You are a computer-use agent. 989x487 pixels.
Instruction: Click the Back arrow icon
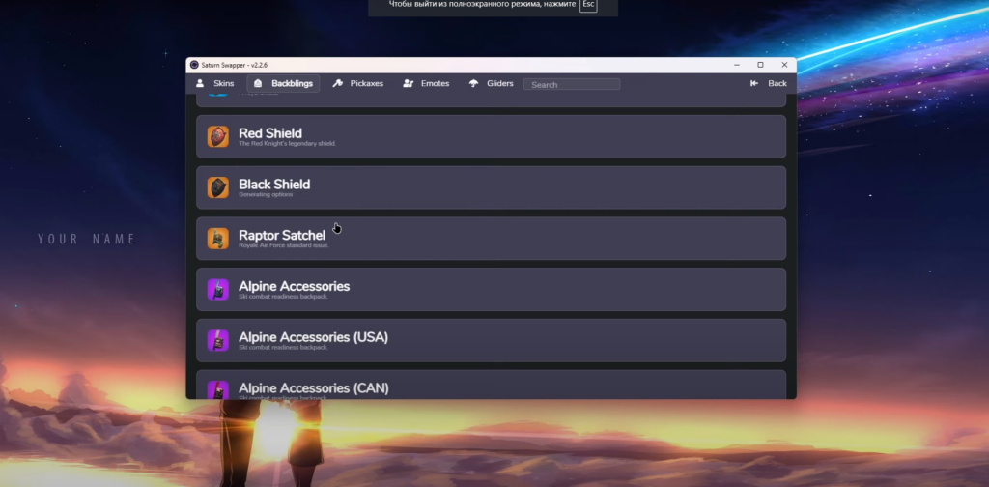(x=754, y=84)
